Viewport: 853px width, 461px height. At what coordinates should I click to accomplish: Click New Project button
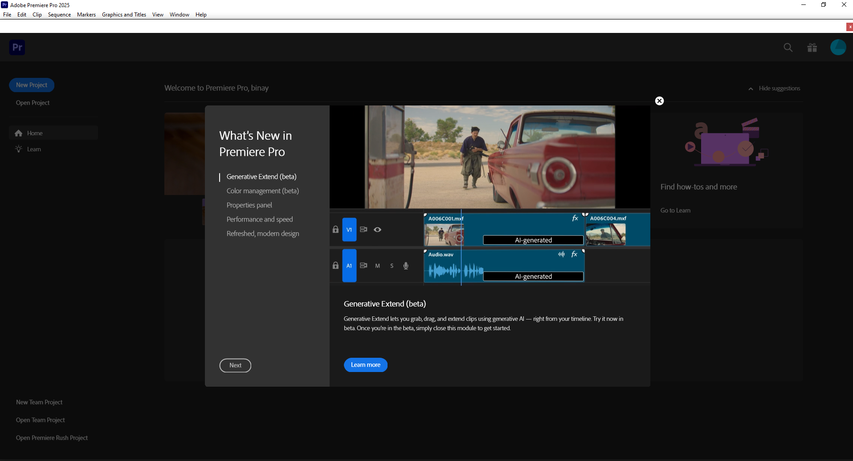(32, 85)
